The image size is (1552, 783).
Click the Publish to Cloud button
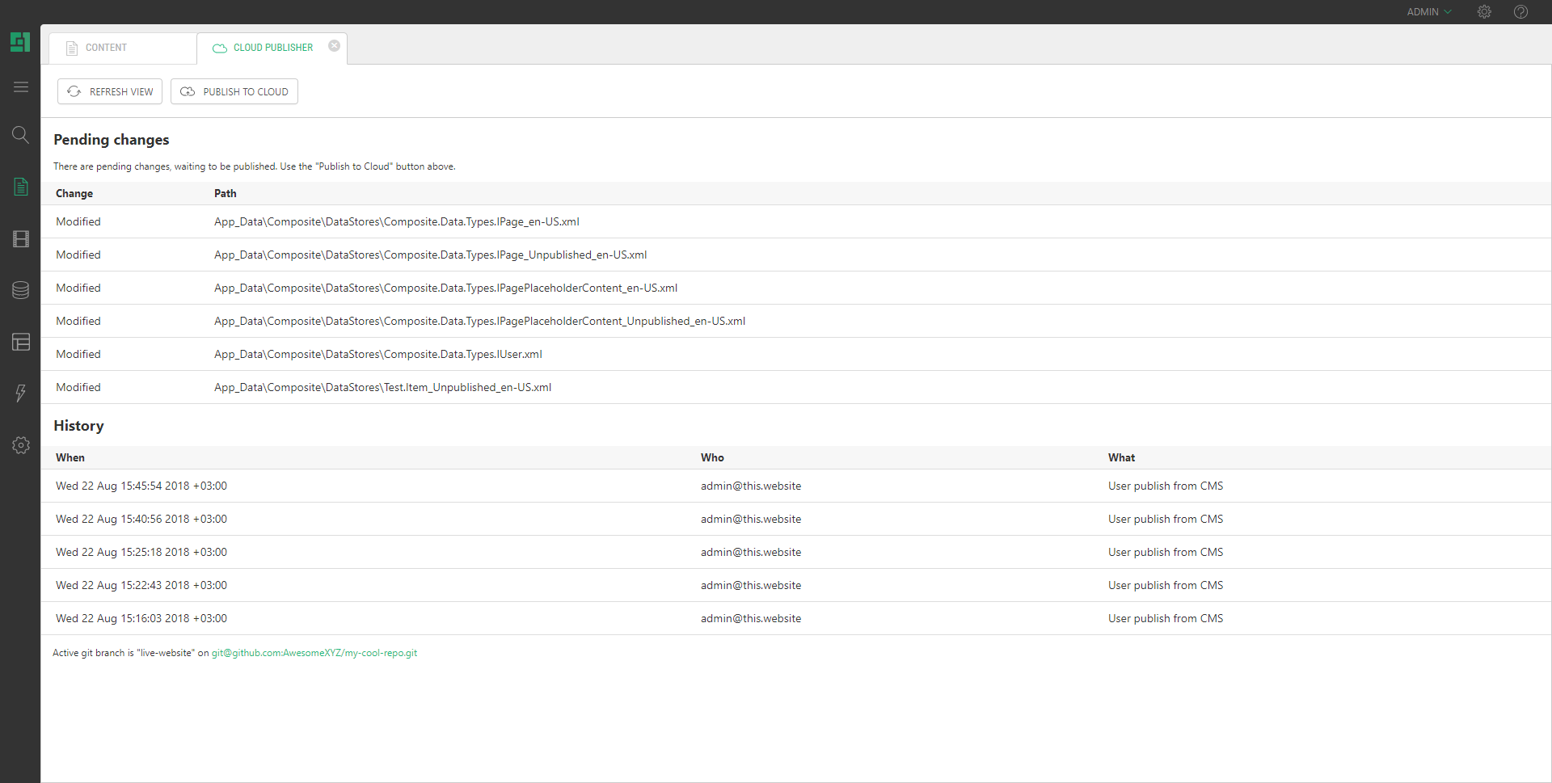tap(234, 91)
